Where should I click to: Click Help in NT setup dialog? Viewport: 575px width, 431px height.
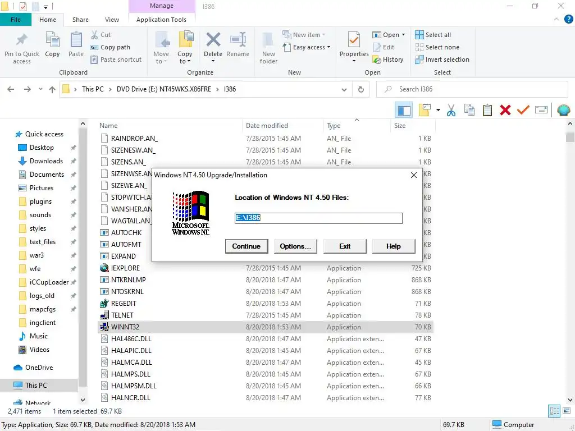[394, 246]
